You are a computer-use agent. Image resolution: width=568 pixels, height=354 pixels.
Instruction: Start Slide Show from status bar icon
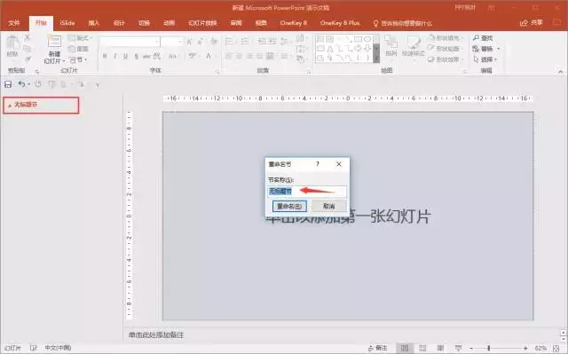click(x=458, y=348)
